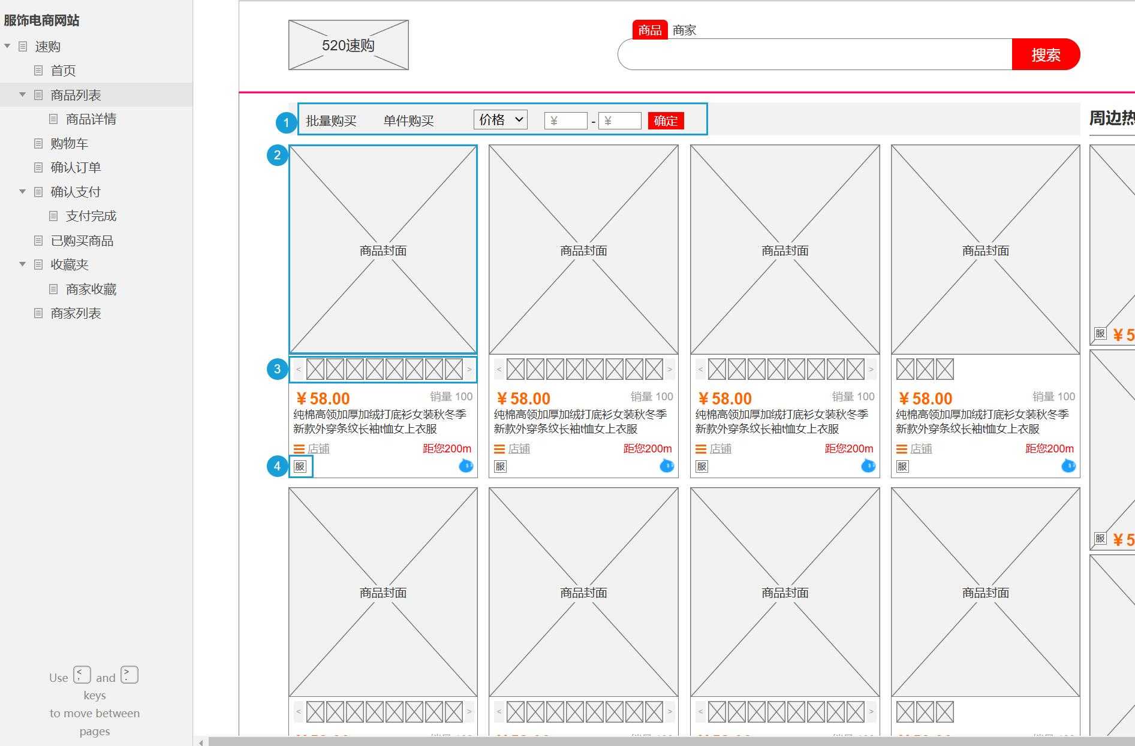The image size is (1135, 746).
Task: Click annotation marker 1 on the filter bar
Action: pos(286,122)
